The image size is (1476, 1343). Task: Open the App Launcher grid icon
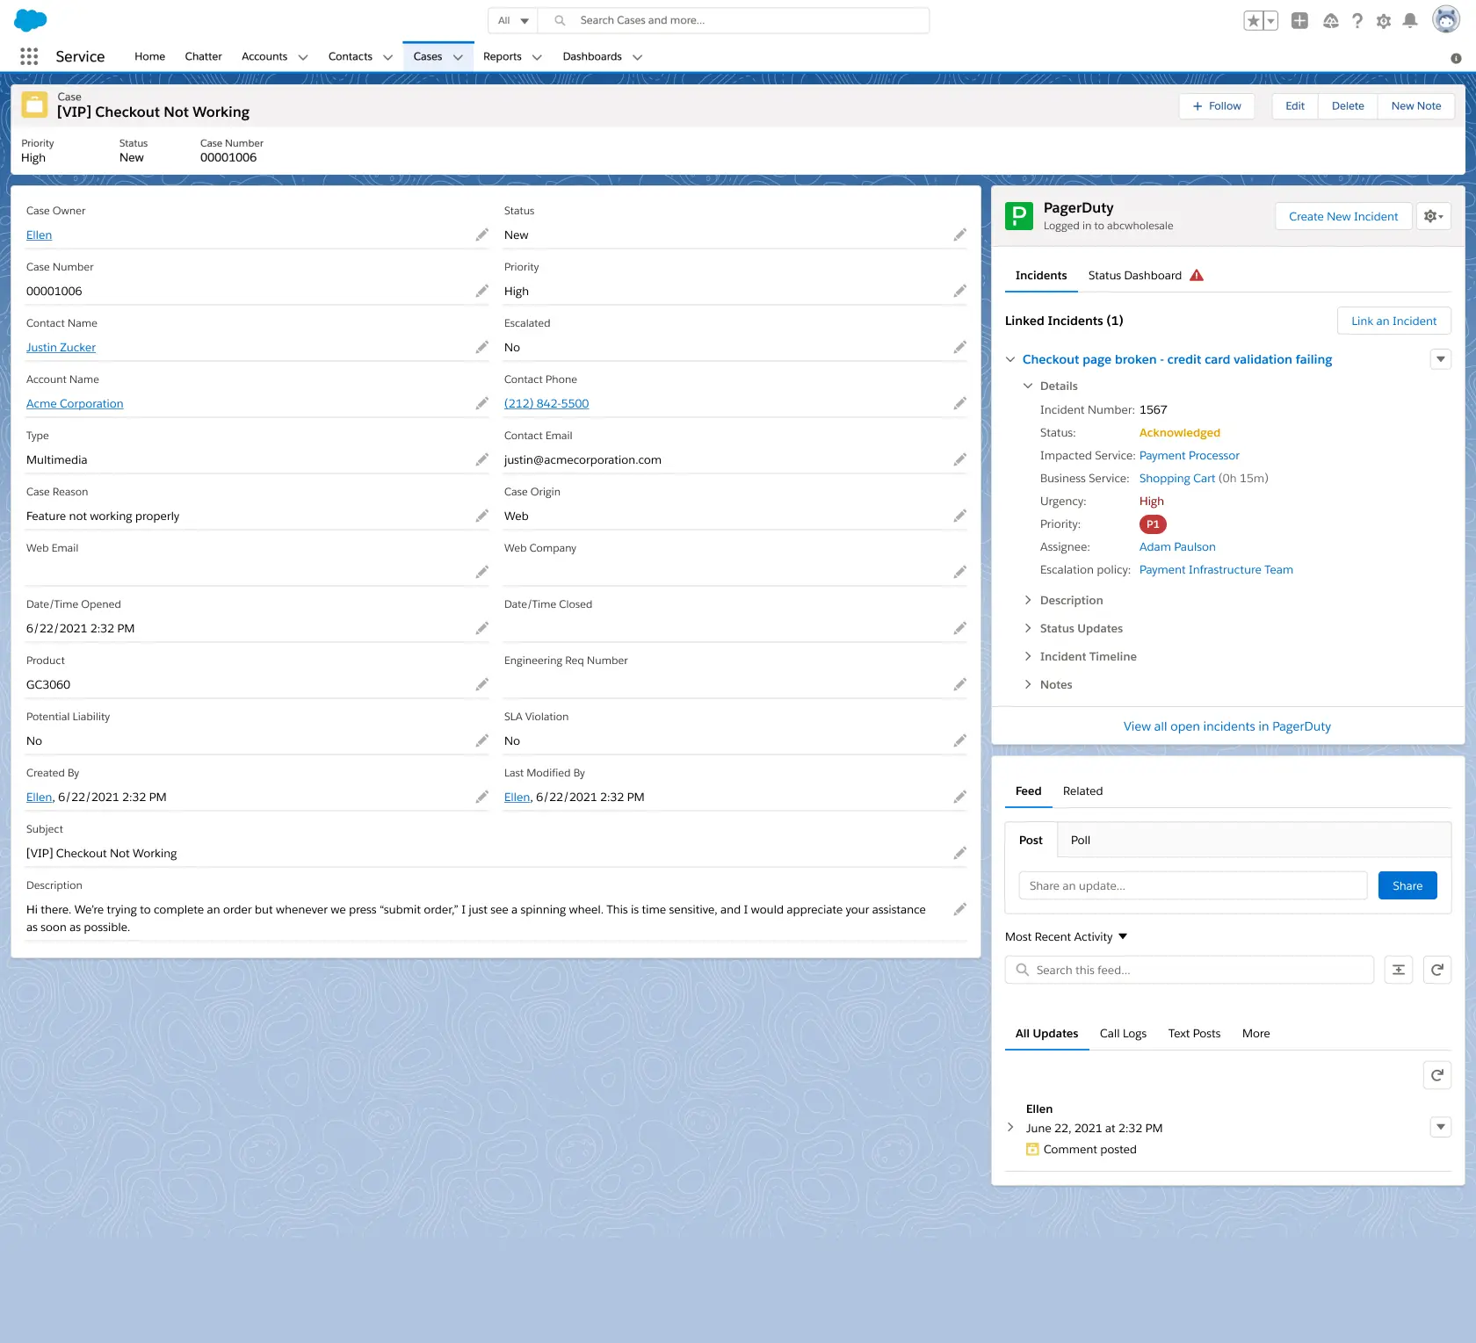tap(29, 56)
